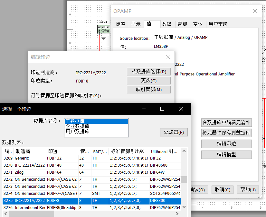Open the 滤波器(F) filter button

coord(174,132)
